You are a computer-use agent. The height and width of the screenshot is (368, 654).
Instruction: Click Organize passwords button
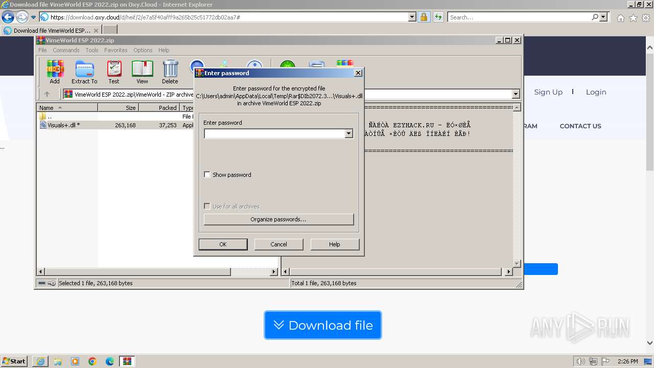click(278, 219)
